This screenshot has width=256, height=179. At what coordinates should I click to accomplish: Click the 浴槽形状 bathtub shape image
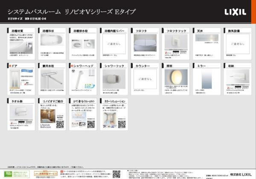(52, 40)
